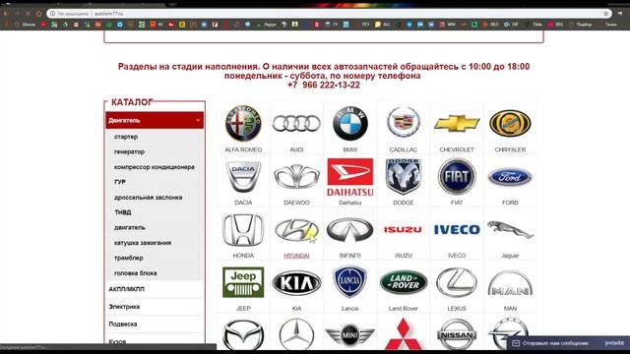Open the green Jeep logo

click(243, 282)
